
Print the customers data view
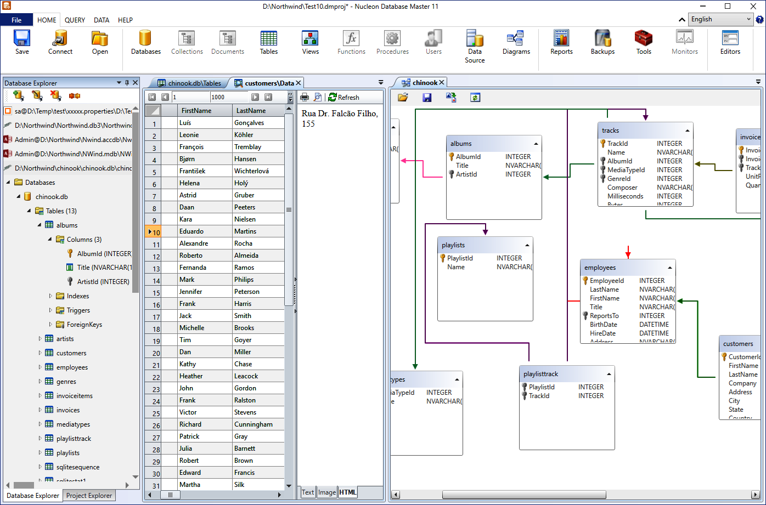(x=305, y=97)
